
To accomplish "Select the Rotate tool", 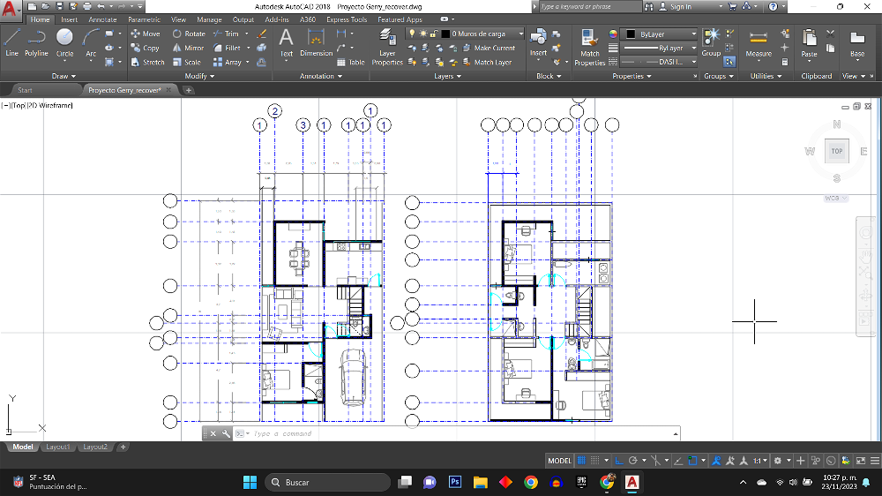I will pyautogui.click(x=189, y=34).
